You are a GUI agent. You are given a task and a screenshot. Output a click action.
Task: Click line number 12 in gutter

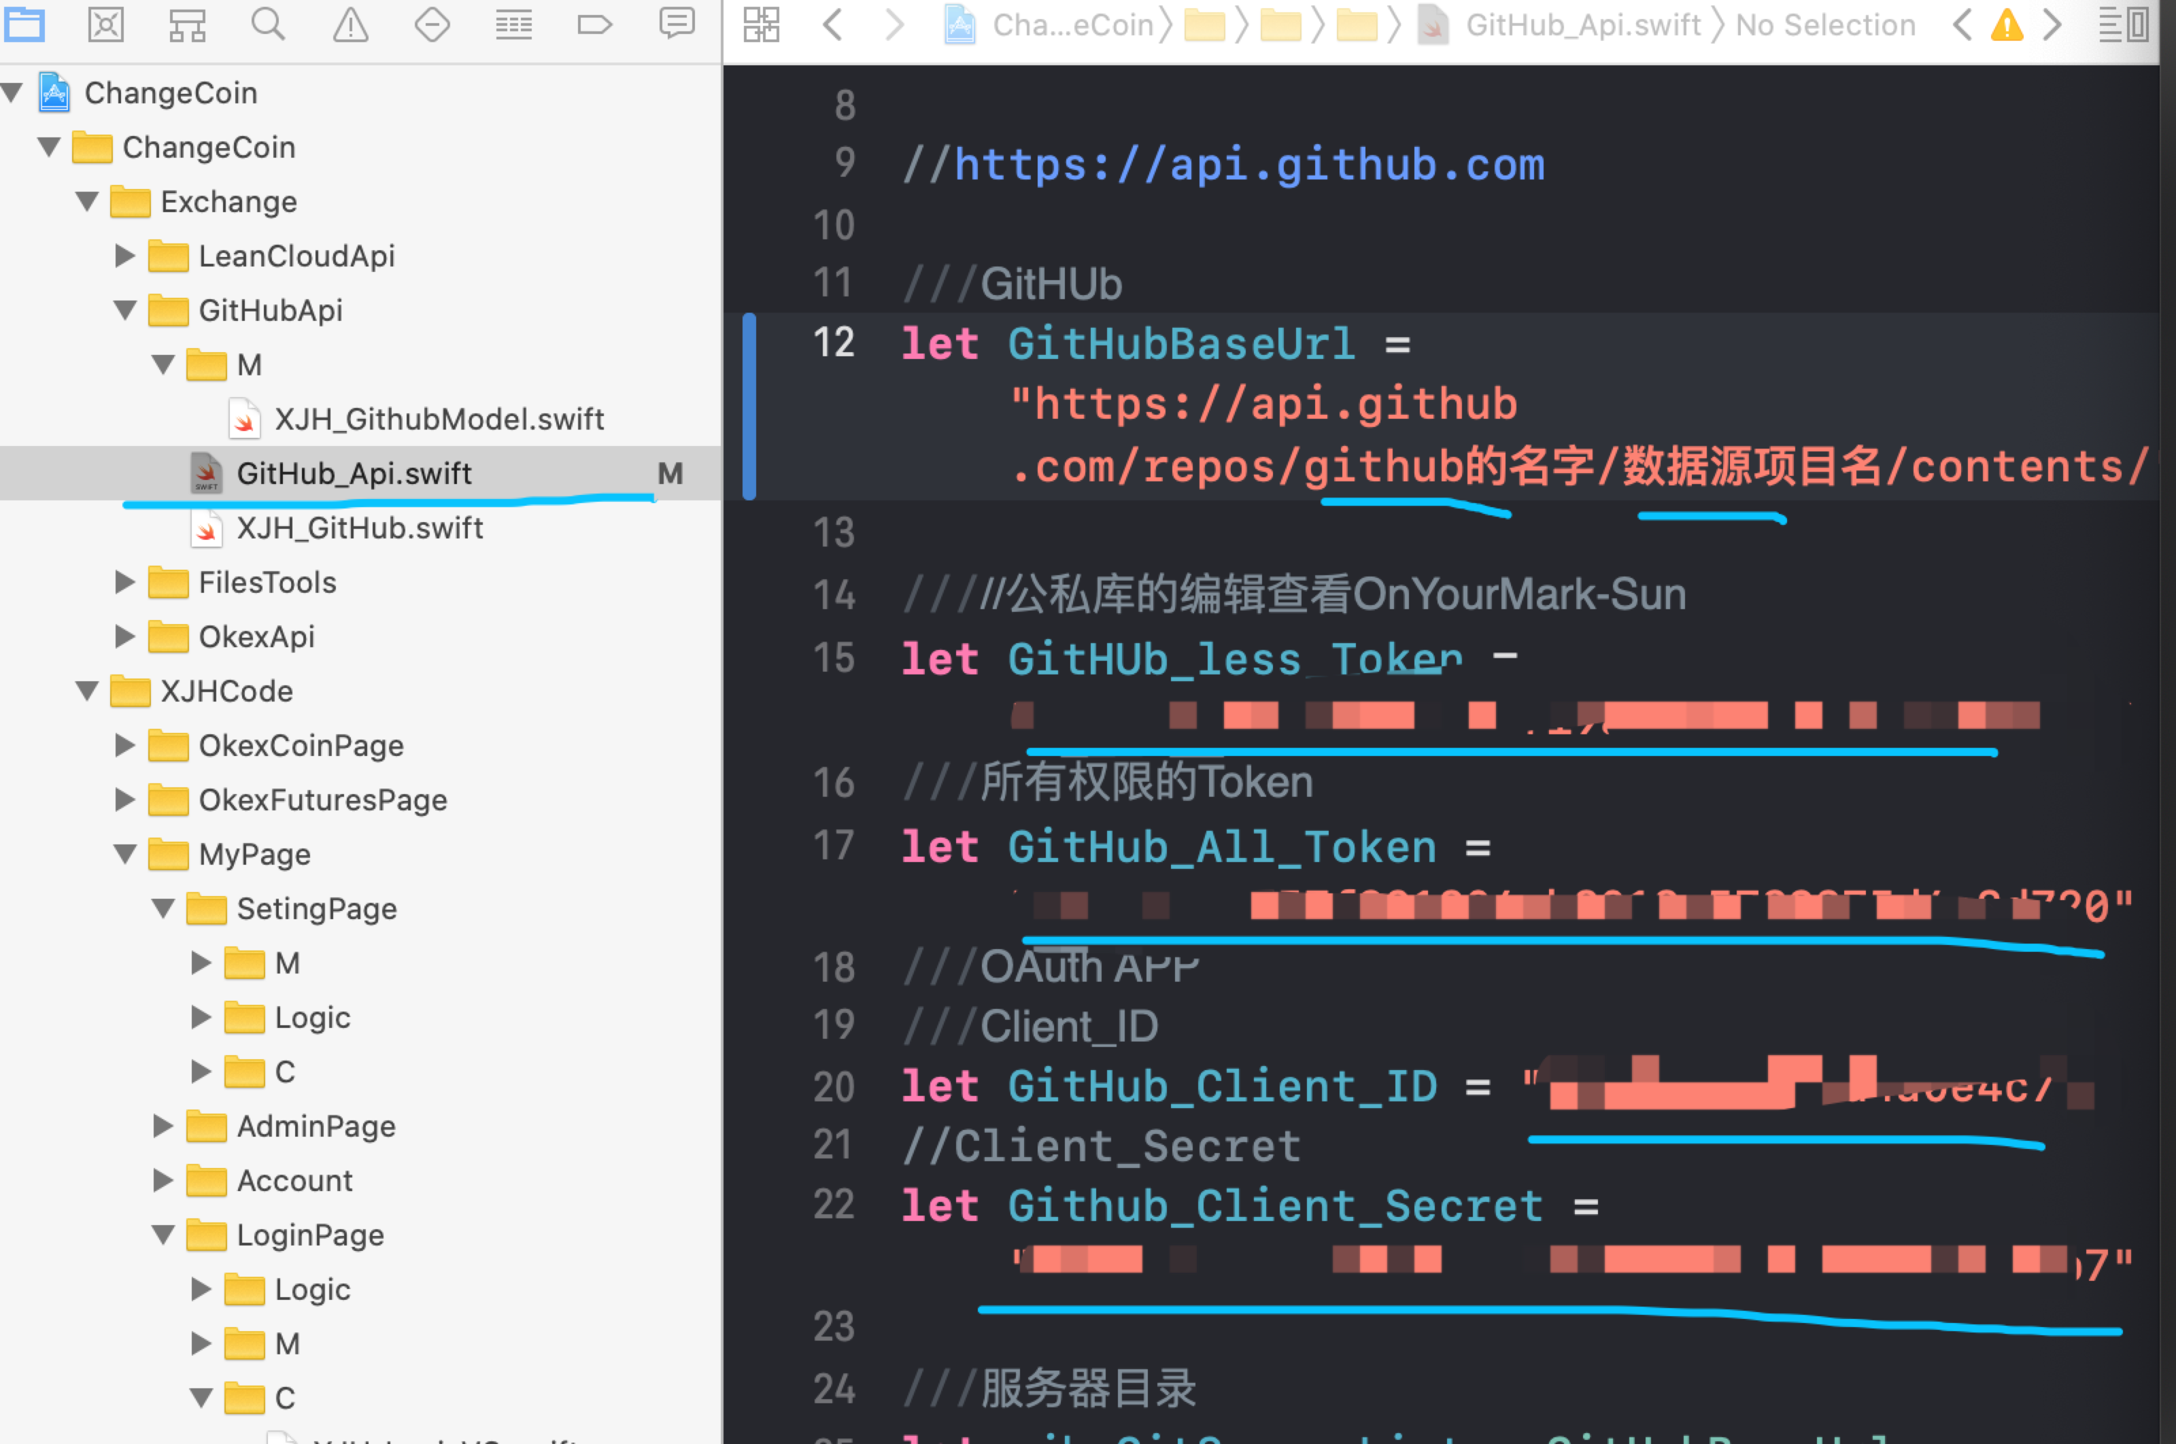pos(834,343)
